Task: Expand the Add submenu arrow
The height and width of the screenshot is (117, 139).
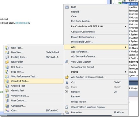Action: pos(126,47)
